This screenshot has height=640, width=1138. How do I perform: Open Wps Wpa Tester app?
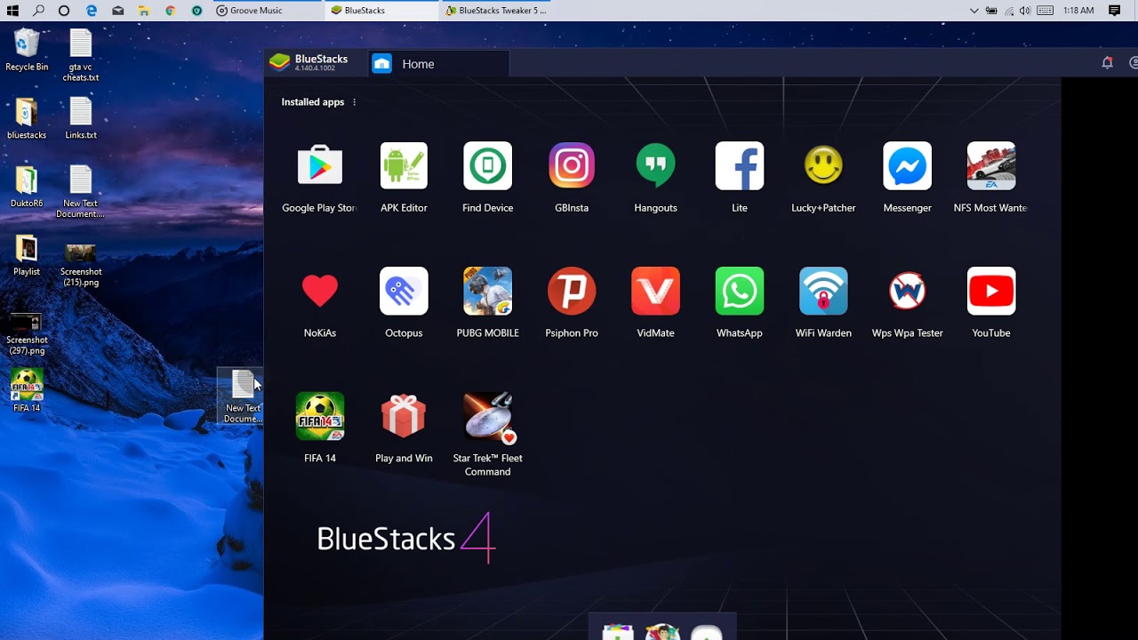click(907, 292)
